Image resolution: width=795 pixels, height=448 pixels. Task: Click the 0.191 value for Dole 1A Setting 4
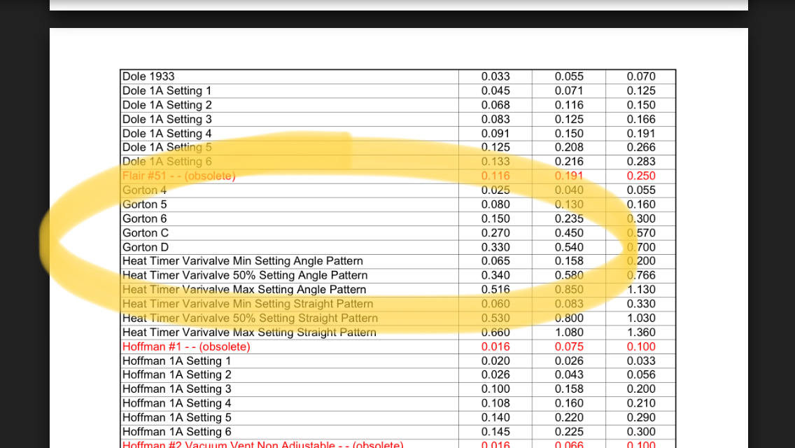641,134
